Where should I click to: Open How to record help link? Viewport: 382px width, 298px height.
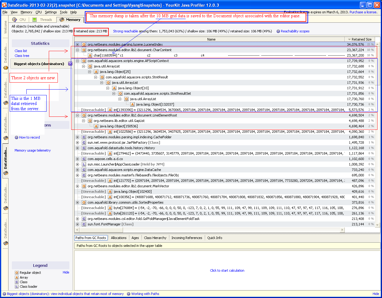[x=29, y=137]
